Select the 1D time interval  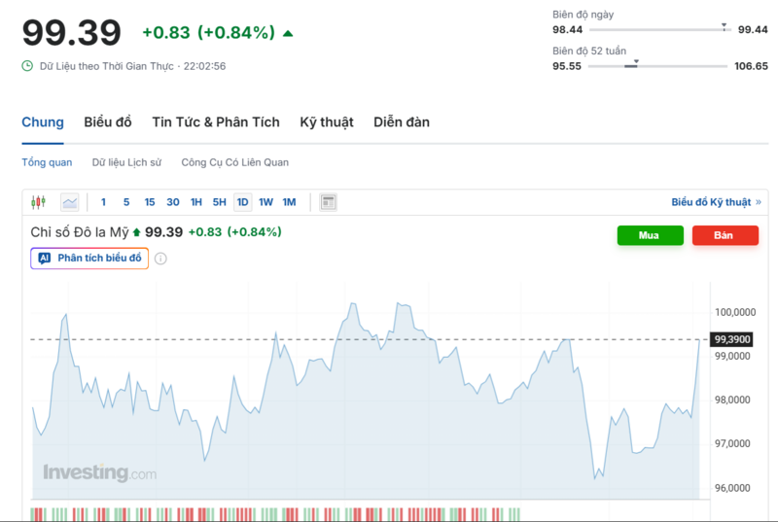click(242, 202)
